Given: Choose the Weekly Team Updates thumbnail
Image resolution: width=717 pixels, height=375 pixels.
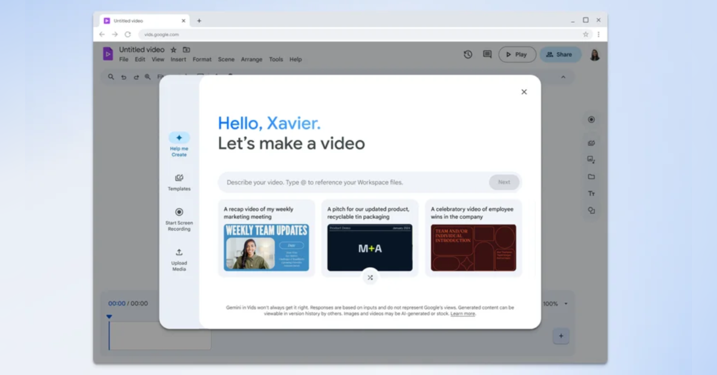Looking at the screenshot, I should tap(266, 248).
